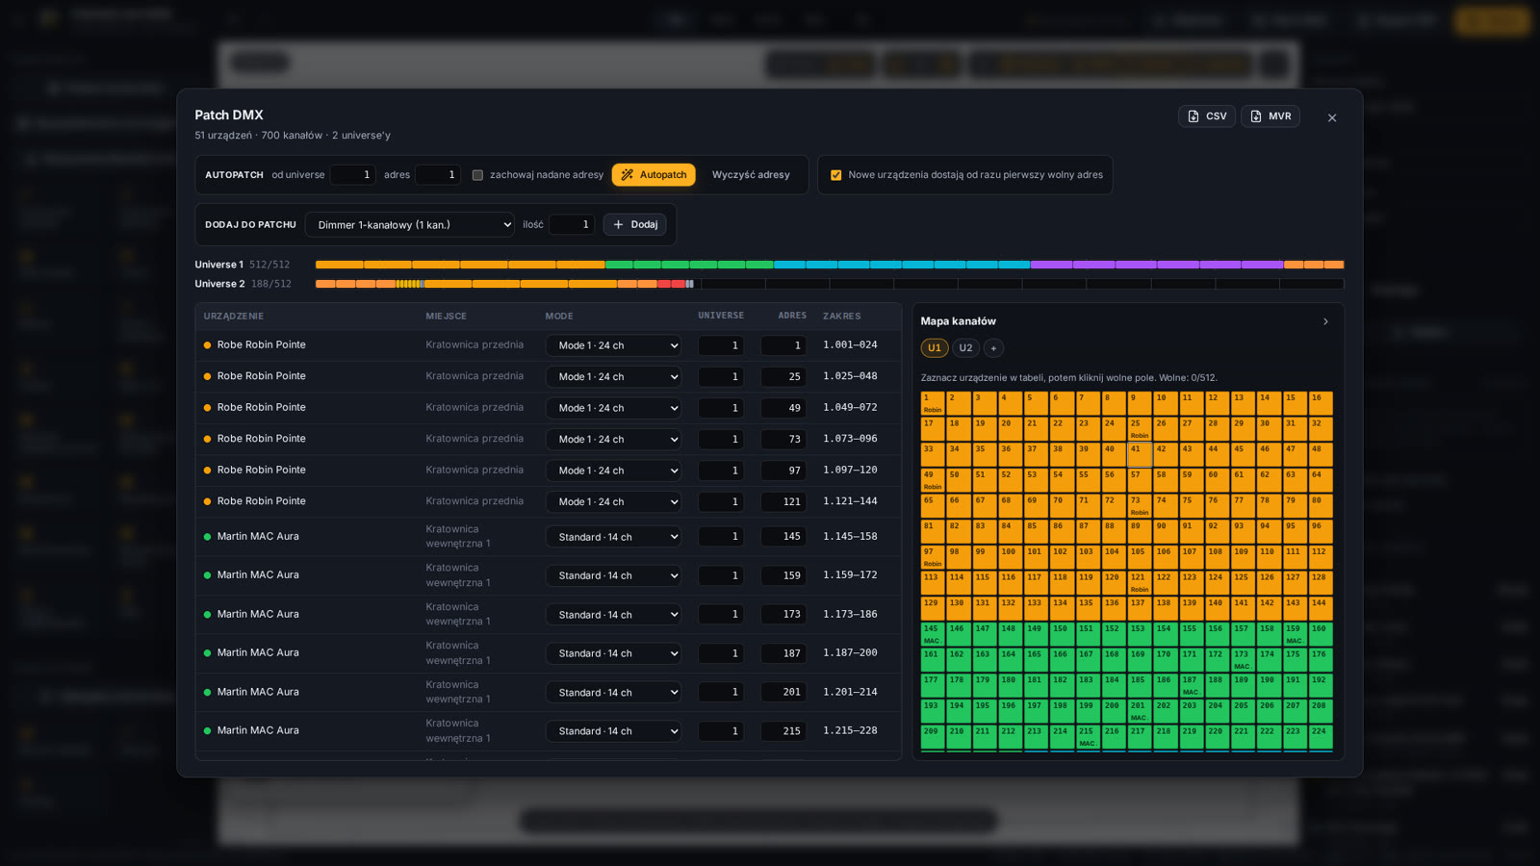Add a new universe with plus button
Viewport: 1540px width, 866px height.
[x=993, y=348]
